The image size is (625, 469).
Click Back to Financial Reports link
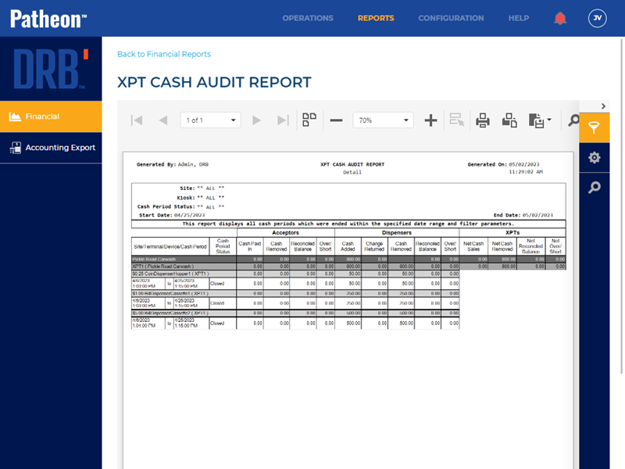[164, 54]
